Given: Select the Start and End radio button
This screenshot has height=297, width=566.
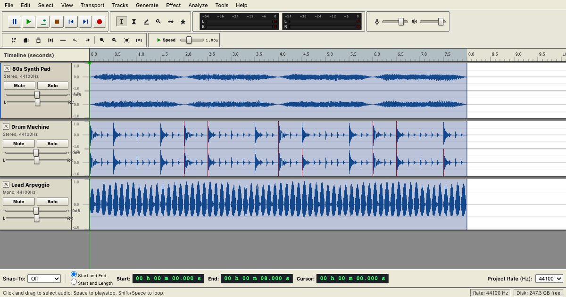Looking at the screenshot, I should click(x=74, y=274).
